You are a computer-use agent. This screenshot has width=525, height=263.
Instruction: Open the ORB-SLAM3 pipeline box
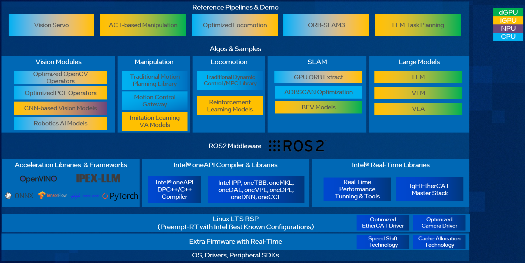(326, 25)
